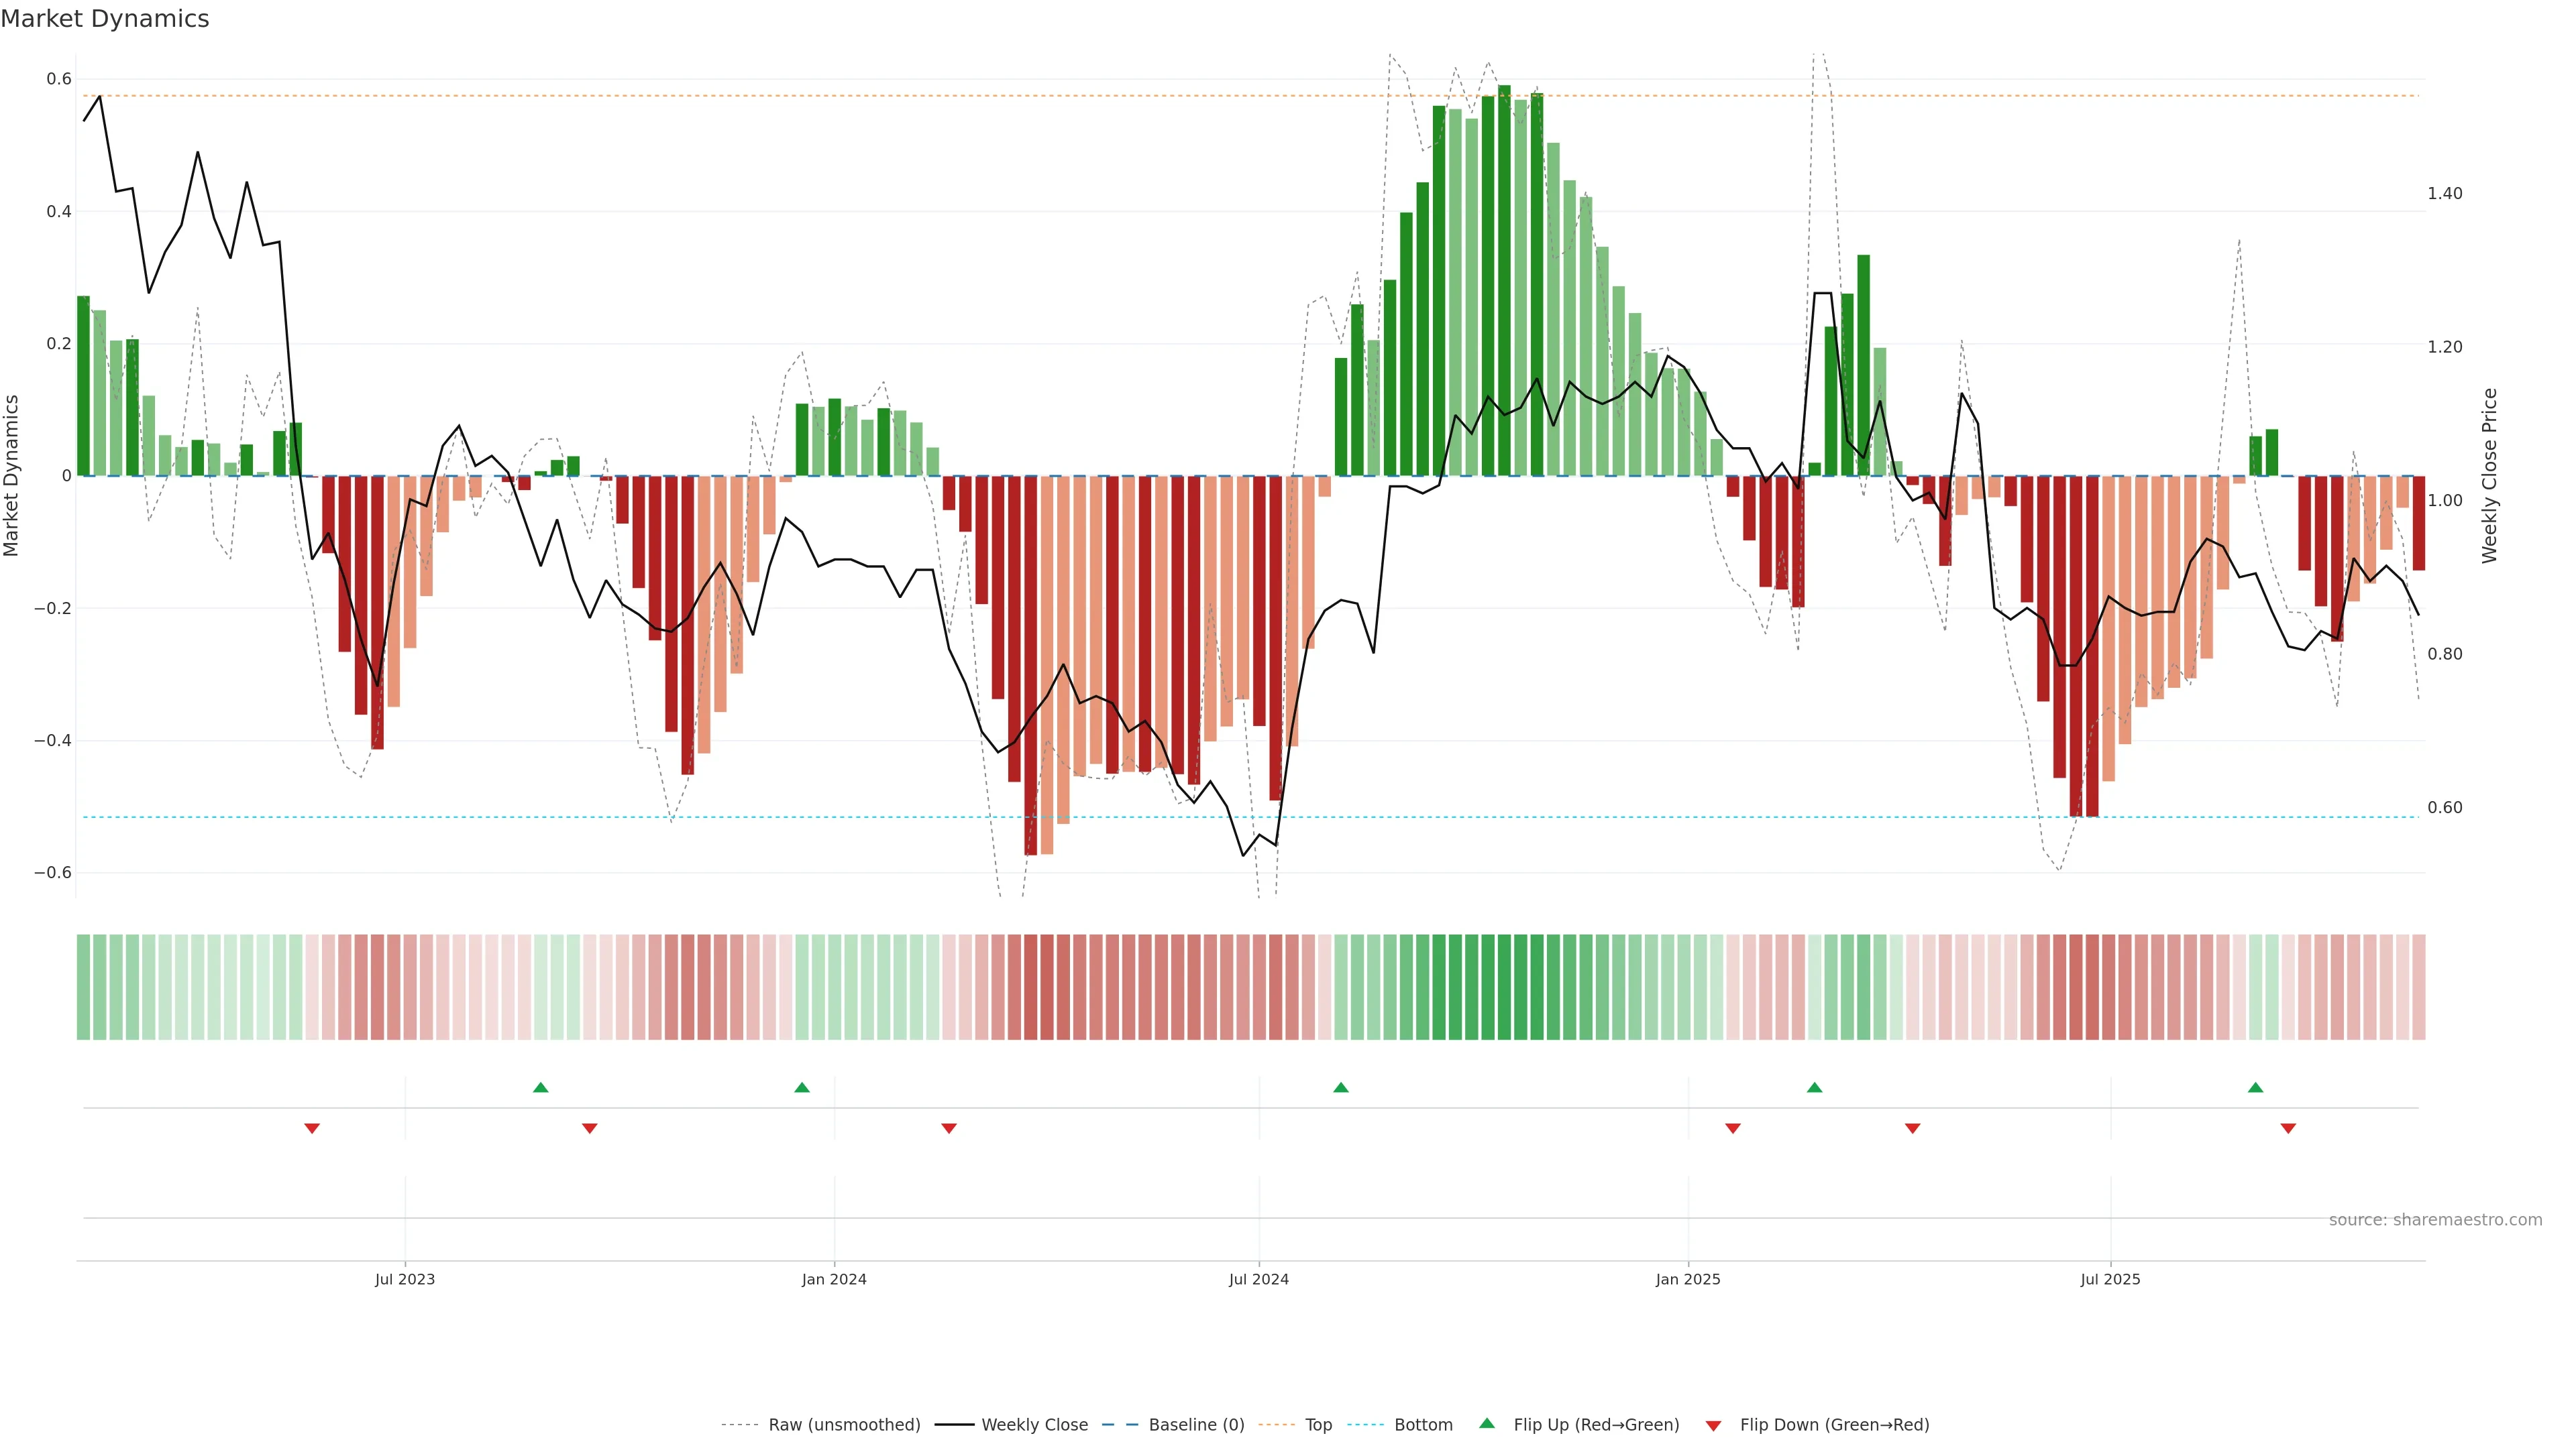2576x1448 pixels.
Task: Click the green flip-up marker after Jul 2024
Action: (1341, 1087)
